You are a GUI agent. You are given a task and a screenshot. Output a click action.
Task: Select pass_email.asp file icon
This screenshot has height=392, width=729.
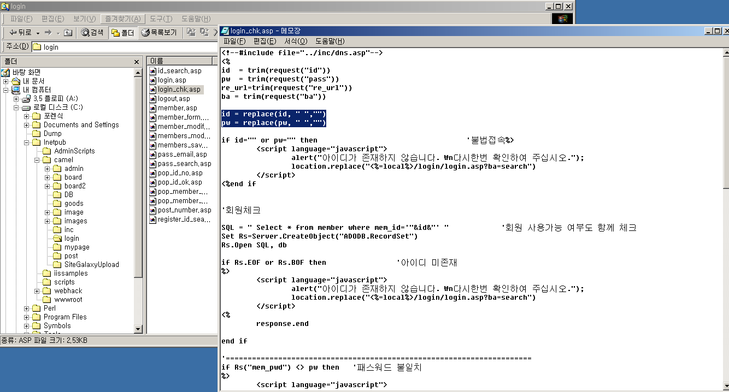(153, 155)
